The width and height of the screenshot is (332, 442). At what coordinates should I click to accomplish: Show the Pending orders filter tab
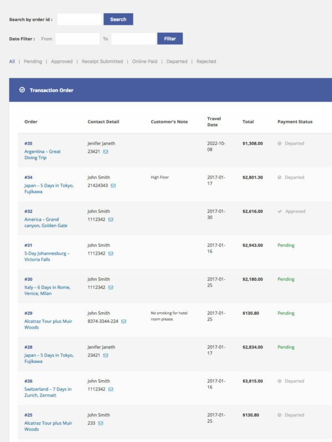tap(33, 61)
